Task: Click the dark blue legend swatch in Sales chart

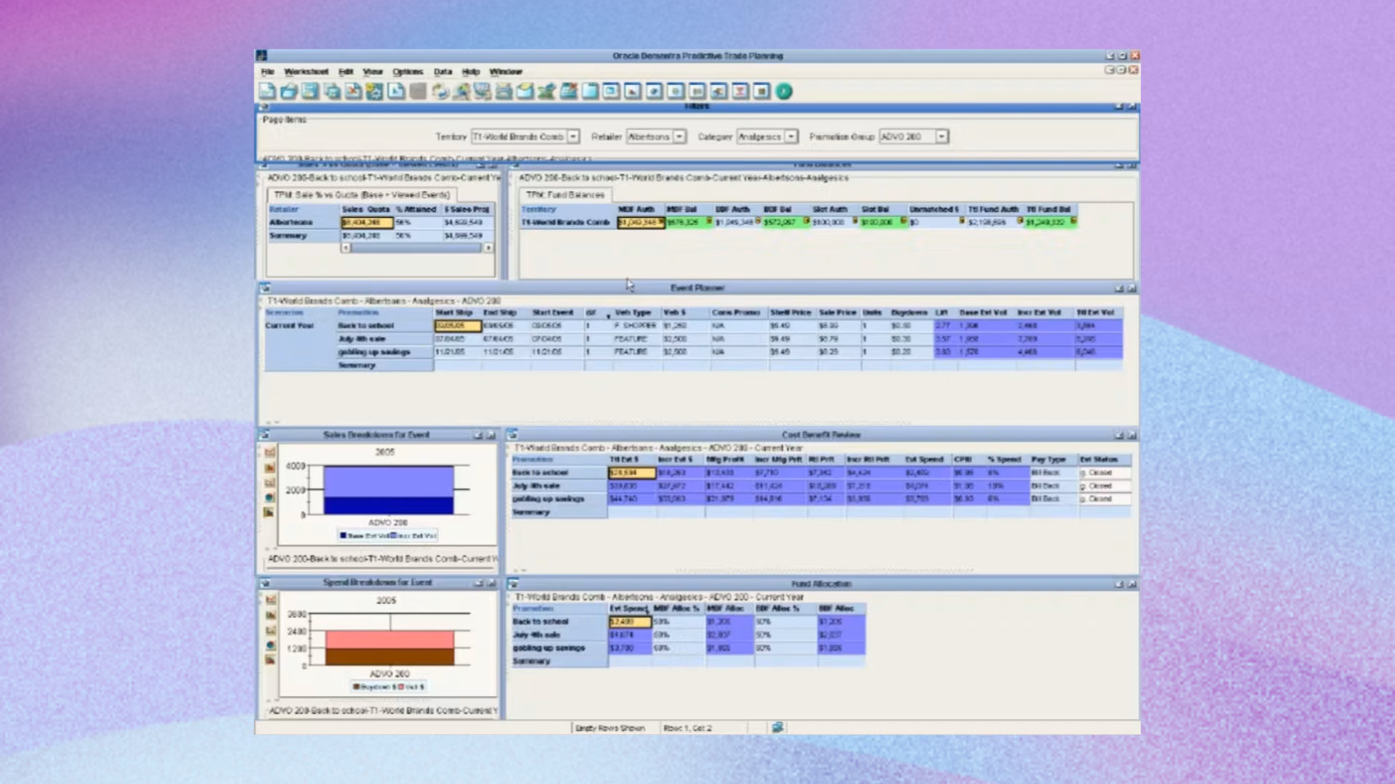Action: 344,536
